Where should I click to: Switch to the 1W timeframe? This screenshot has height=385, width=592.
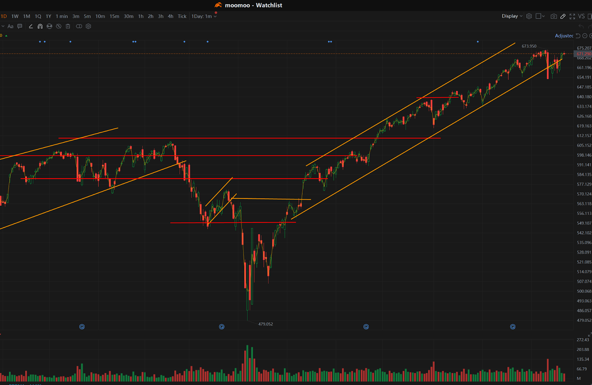click(x=15, y=16)
